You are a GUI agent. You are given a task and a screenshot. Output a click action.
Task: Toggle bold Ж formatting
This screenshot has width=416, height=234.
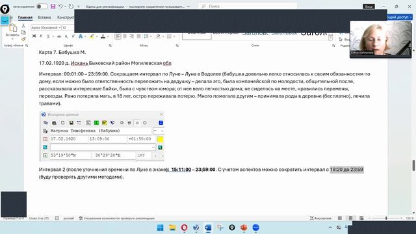click(x=34, y=36)
